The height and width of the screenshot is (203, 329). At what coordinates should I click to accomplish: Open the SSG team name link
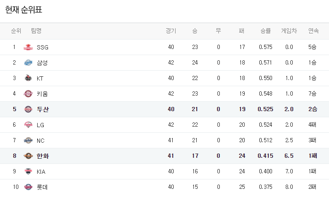pyautogui.click(x=42, y=47)
